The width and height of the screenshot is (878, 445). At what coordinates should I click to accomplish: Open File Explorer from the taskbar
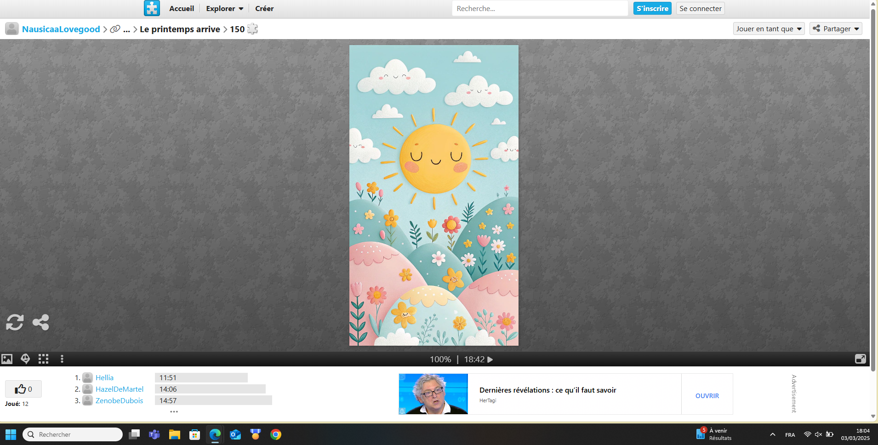pos(175,434)
